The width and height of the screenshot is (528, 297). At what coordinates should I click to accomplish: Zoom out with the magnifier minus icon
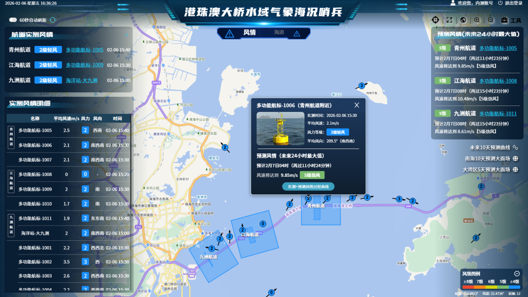coord(491,20)
